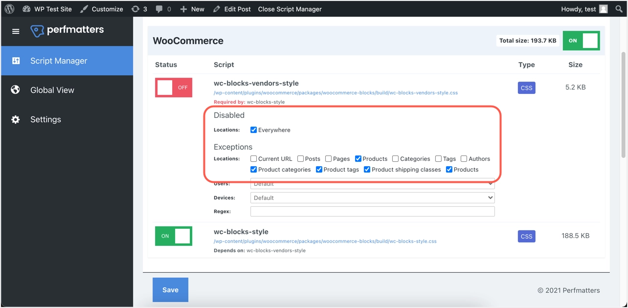Click the search magnifier icon
628x308 pixels.
[x=619, y=9]
